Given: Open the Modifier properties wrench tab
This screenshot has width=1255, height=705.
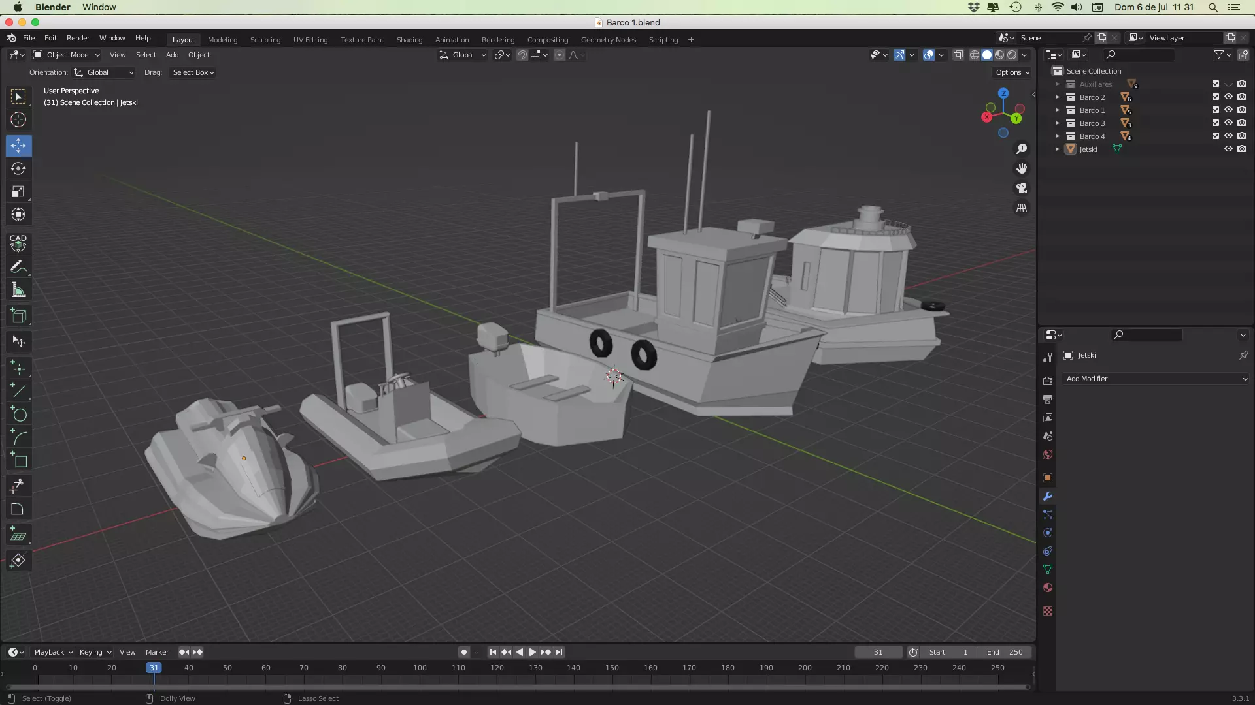Looking at the screenshot, I should pyautogui.click(x=1048, y=496).
